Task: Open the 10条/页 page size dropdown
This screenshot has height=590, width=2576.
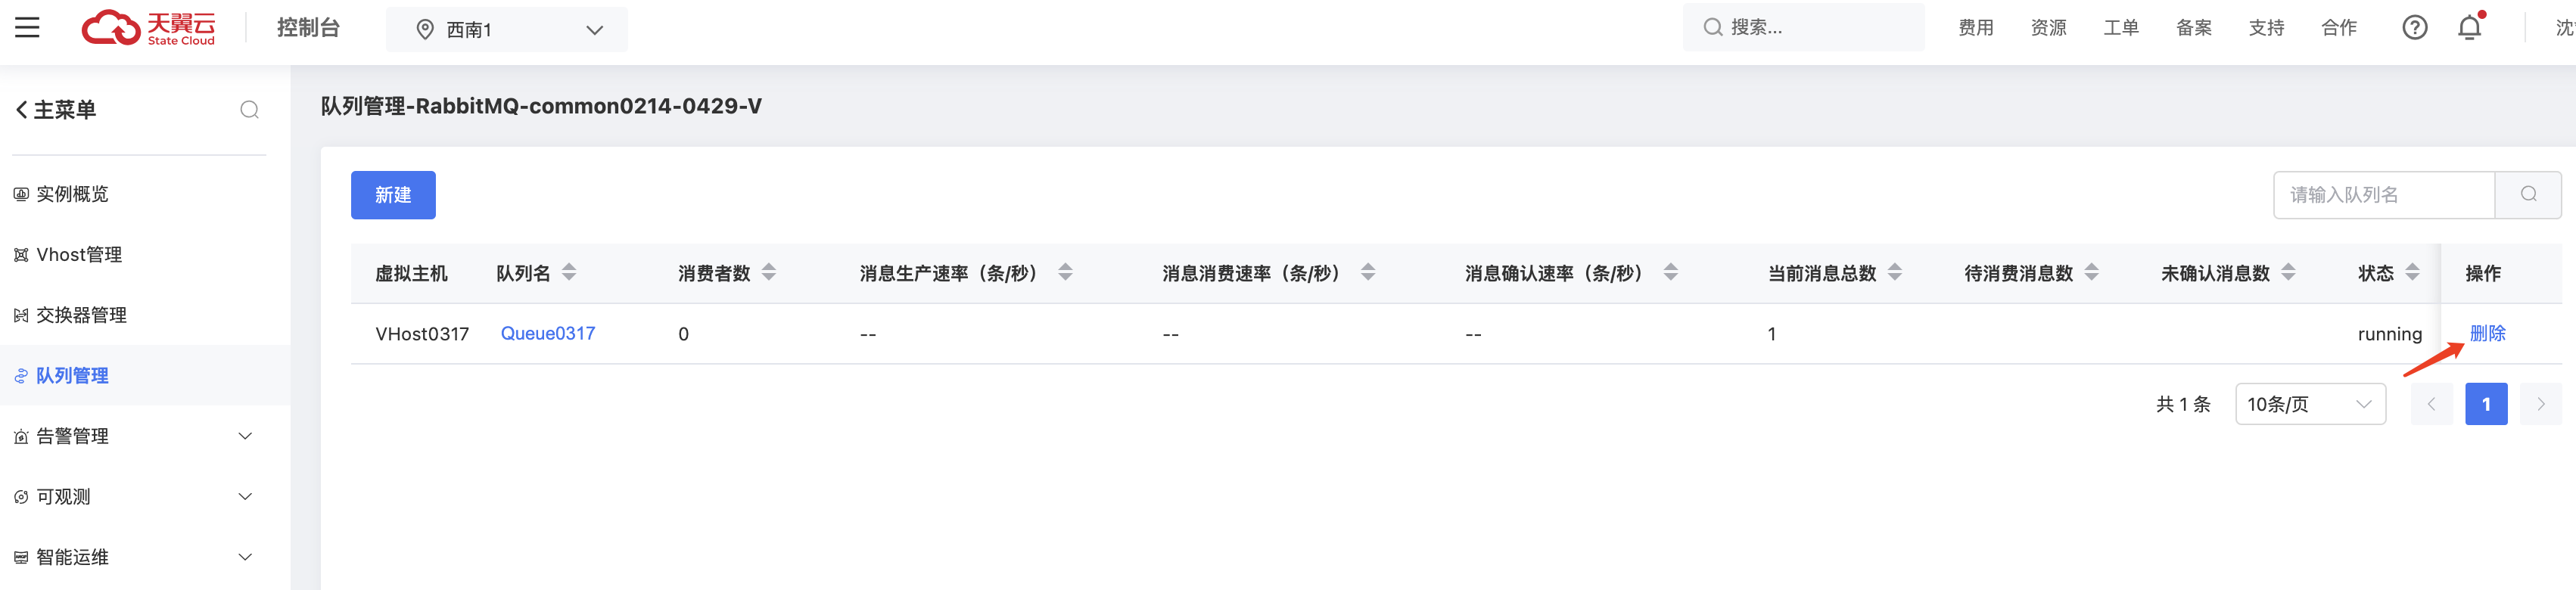Action: click(2310, 404)
